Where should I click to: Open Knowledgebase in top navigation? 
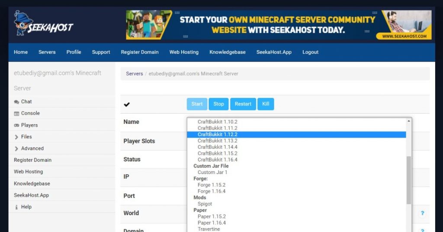pos(228,52)
